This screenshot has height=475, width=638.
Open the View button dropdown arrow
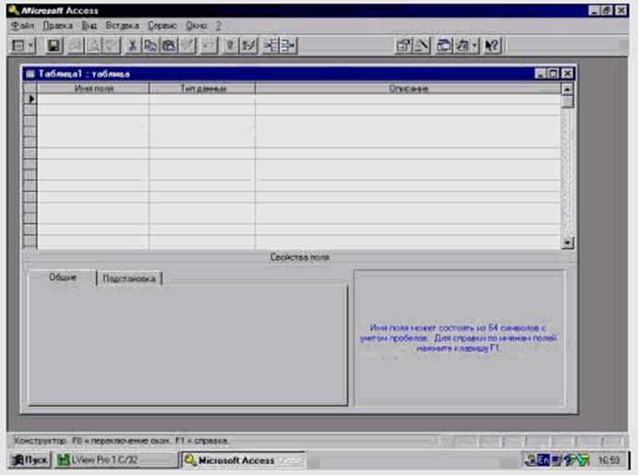(x=31, y=45)
